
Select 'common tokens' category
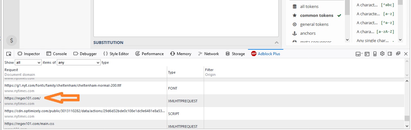317,15
